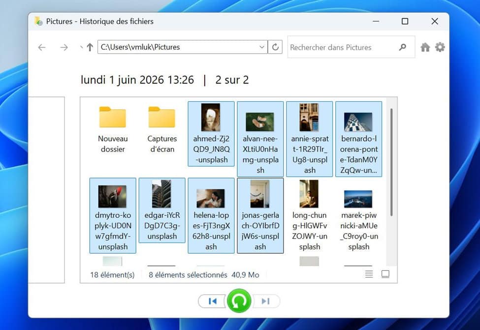Select the Nouveau dossier folder
The image size is (480, 330).
(x=113, y=130)
